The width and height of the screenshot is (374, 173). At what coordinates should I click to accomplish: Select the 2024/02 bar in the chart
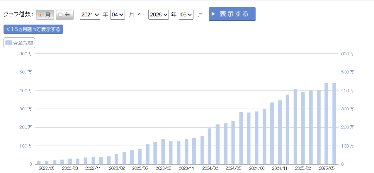click(x=210, y=146)
